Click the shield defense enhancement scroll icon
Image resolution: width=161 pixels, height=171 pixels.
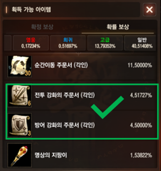click(20, 125)
